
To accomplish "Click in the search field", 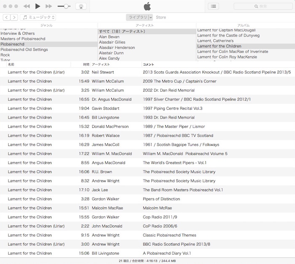I will 263,6.
